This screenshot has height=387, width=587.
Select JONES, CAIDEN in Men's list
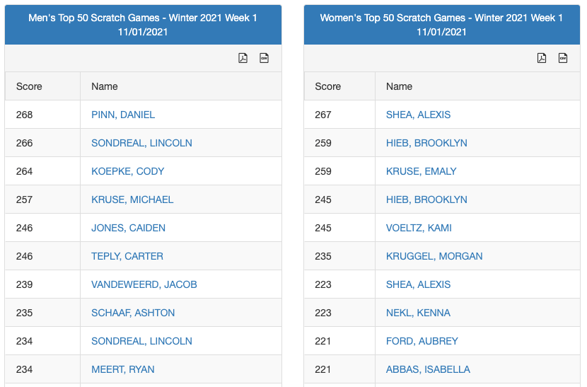tap(128, 228)
